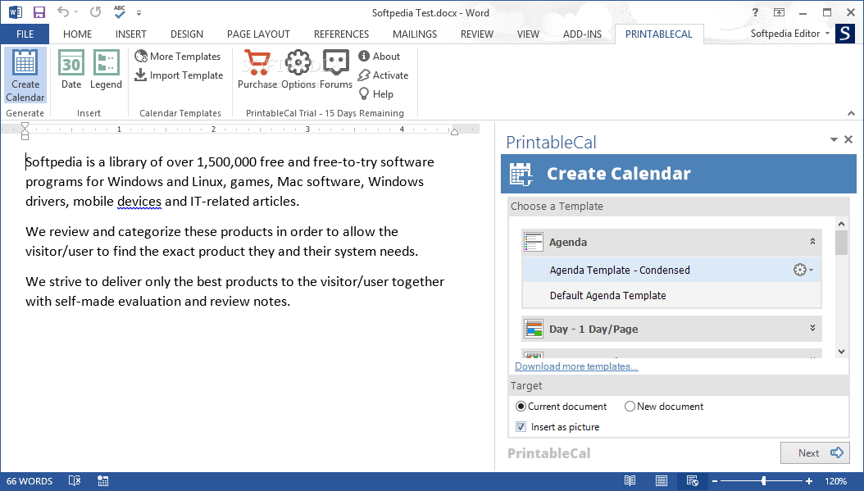Switch to the INSERT tab
Image resolution: width=864 pixels, height=491 pixels.
point(130,34)
